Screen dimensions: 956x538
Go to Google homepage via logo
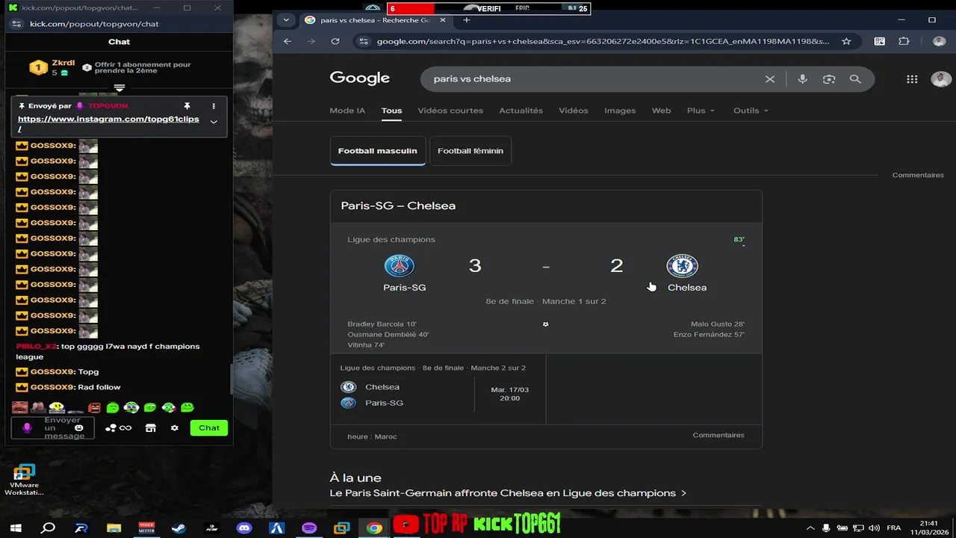click(x=359, y=78)
